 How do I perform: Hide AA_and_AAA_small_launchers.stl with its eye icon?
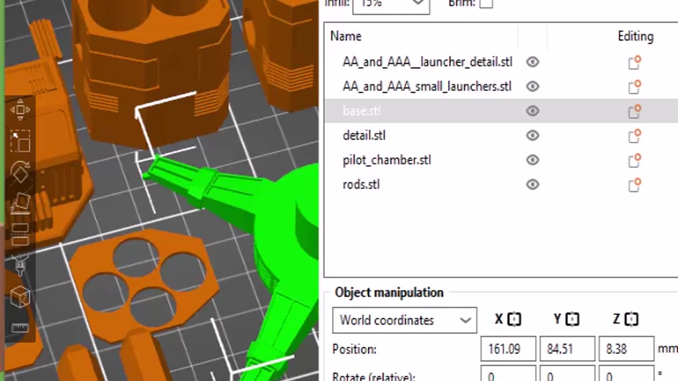pyautogui.click(x=532, y=87)
